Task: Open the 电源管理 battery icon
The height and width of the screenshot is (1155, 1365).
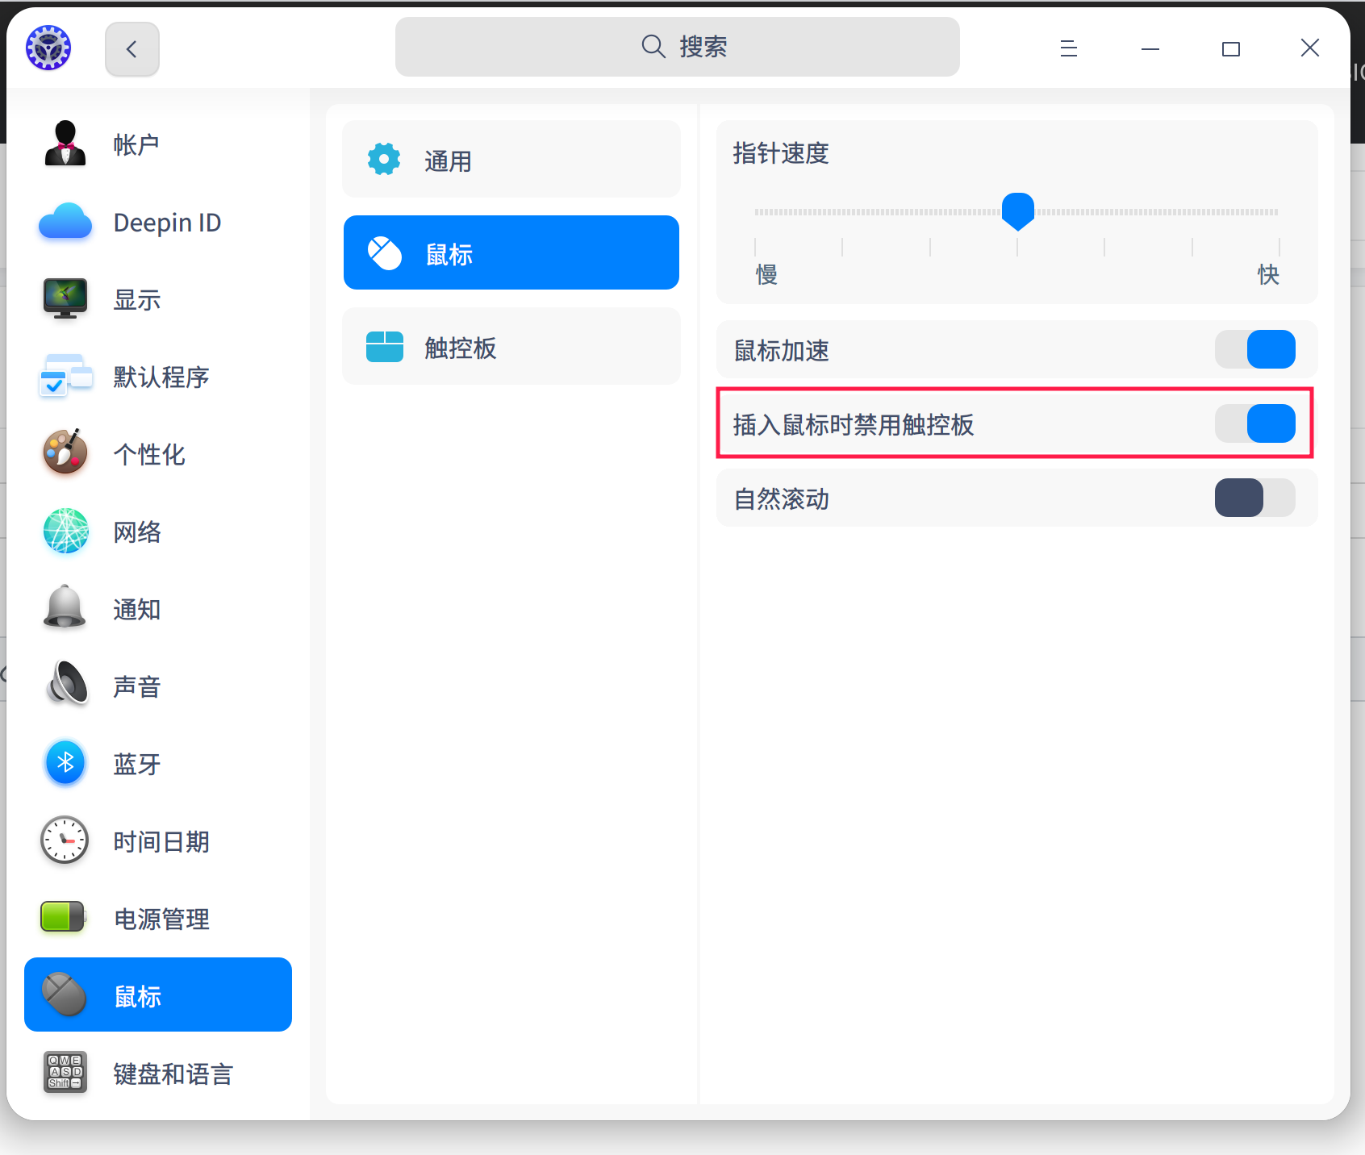Action: pos(63,918)
